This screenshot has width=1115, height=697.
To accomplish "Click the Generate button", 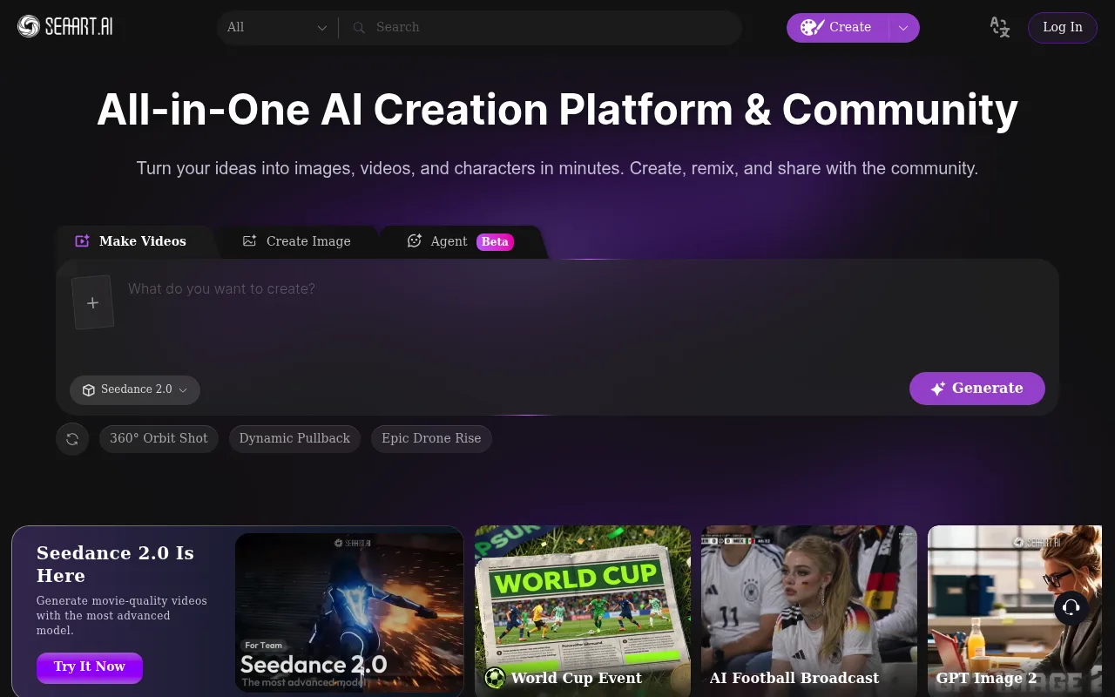I will 977,389.
